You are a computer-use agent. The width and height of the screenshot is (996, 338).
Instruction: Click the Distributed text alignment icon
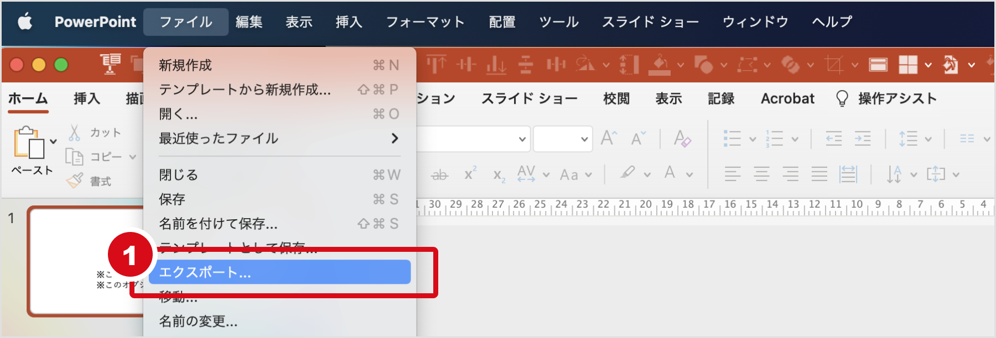coord(848,175)
